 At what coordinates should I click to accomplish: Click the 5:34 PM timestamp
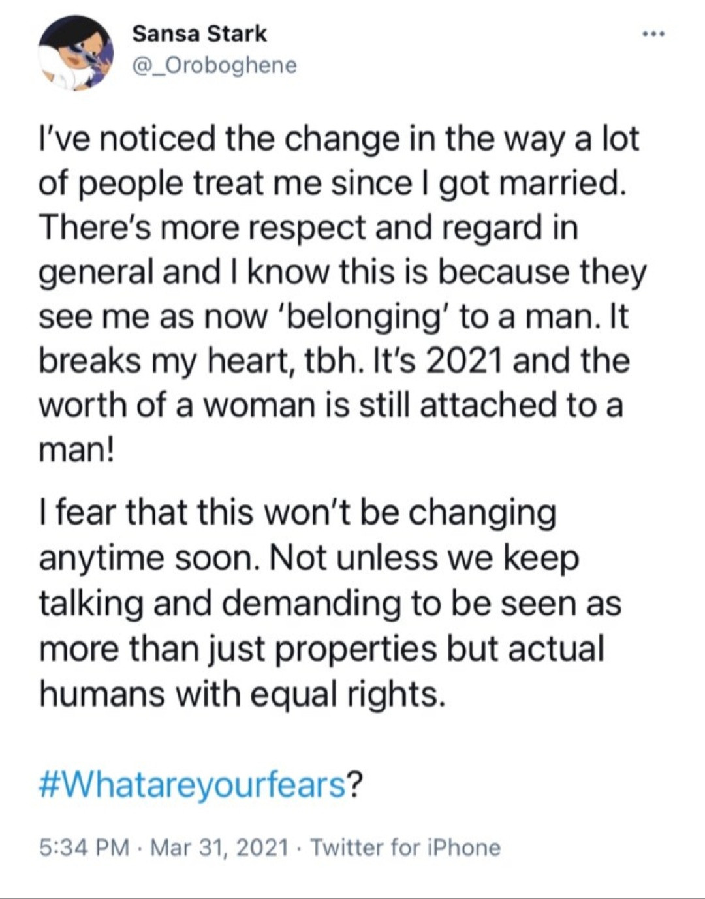point(84,847)
